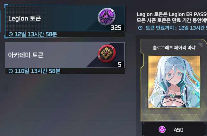Click the Academy token count 5

120,65
